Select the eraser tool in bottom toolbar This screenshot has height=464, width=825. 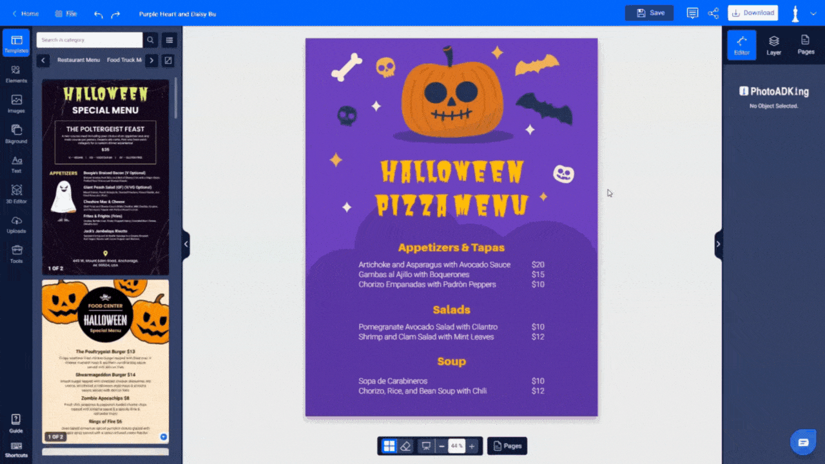tap(405, 446)
